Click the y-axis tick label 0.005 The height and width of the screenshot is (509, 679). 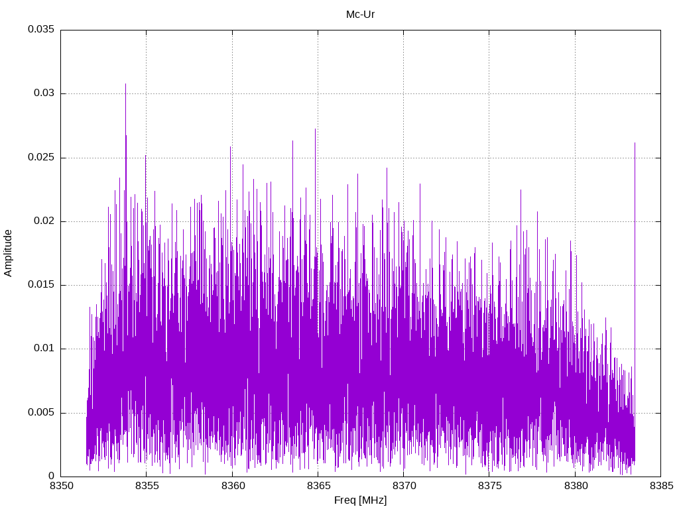click(x=41, y=412)
